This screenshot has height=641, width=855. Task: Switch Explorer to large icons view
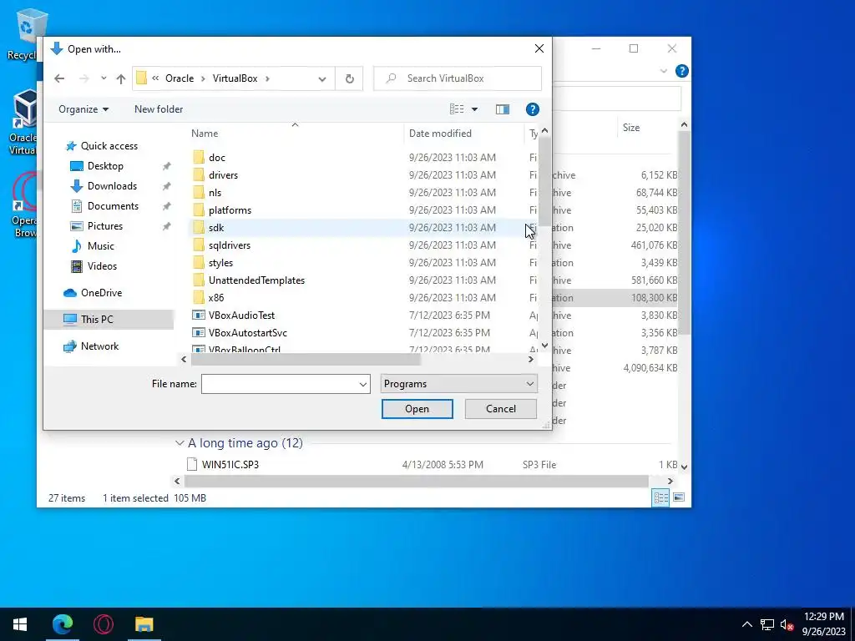point(679,497)
